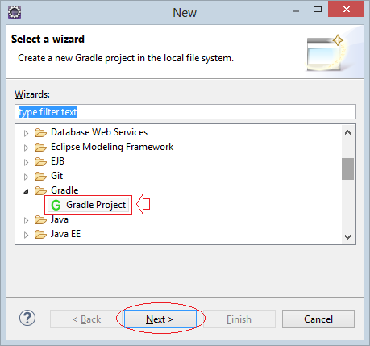370x346 pixels.
Task: Click the Git folder icon
Action: (40, 176)
